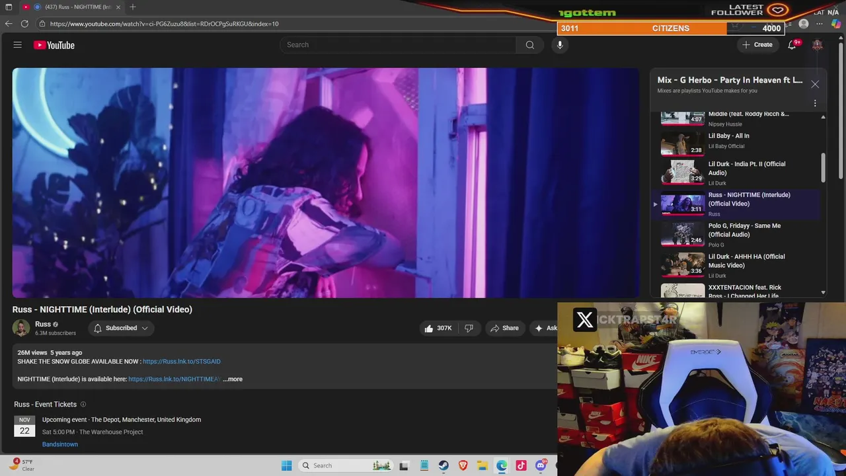Expand the description with ...more
The height and width of the screenshot is (476, 846).
[x=233, y=379]
